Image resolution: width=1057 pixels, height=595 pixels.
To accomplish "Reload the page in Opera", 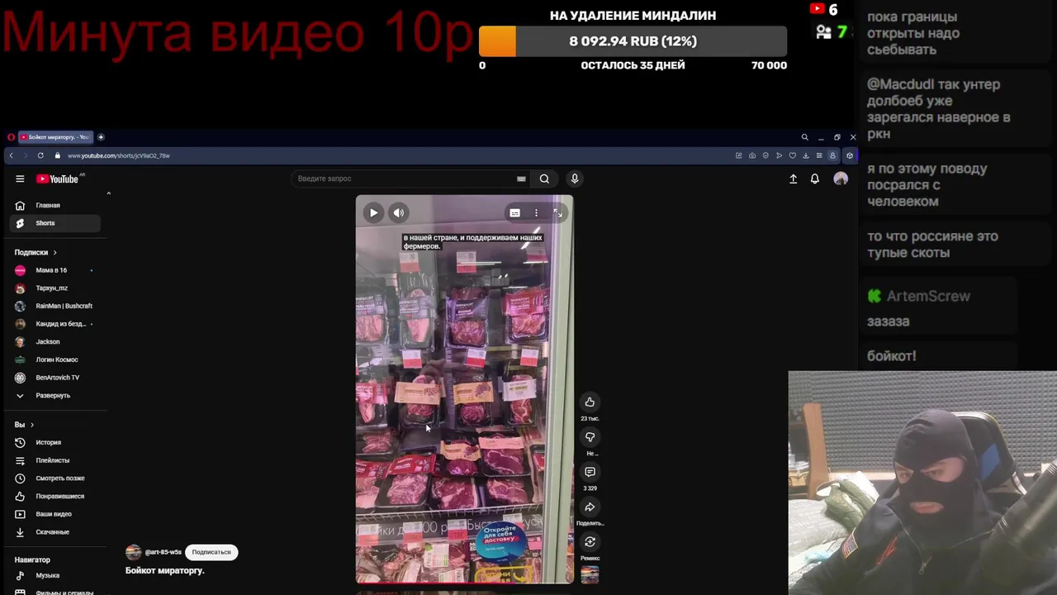I will tap(40, 155).
